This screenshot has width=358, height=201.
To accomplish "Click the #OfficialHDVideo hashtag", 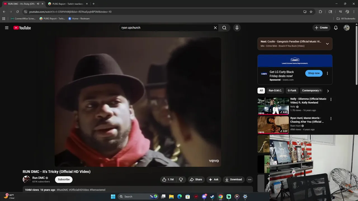I will point(79,190).
